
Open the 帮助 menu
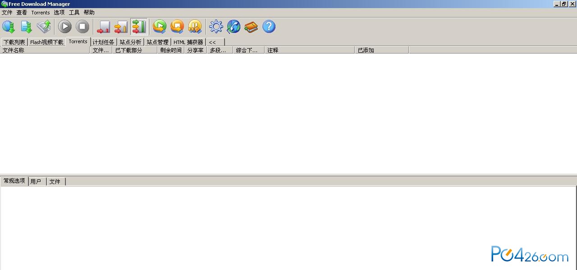tap(89, 13)
